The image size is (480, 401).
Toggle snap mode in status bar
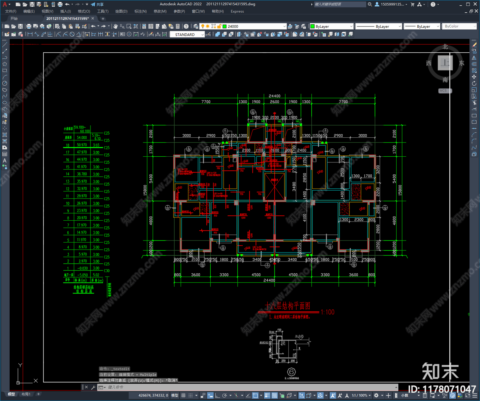point(190,396)
